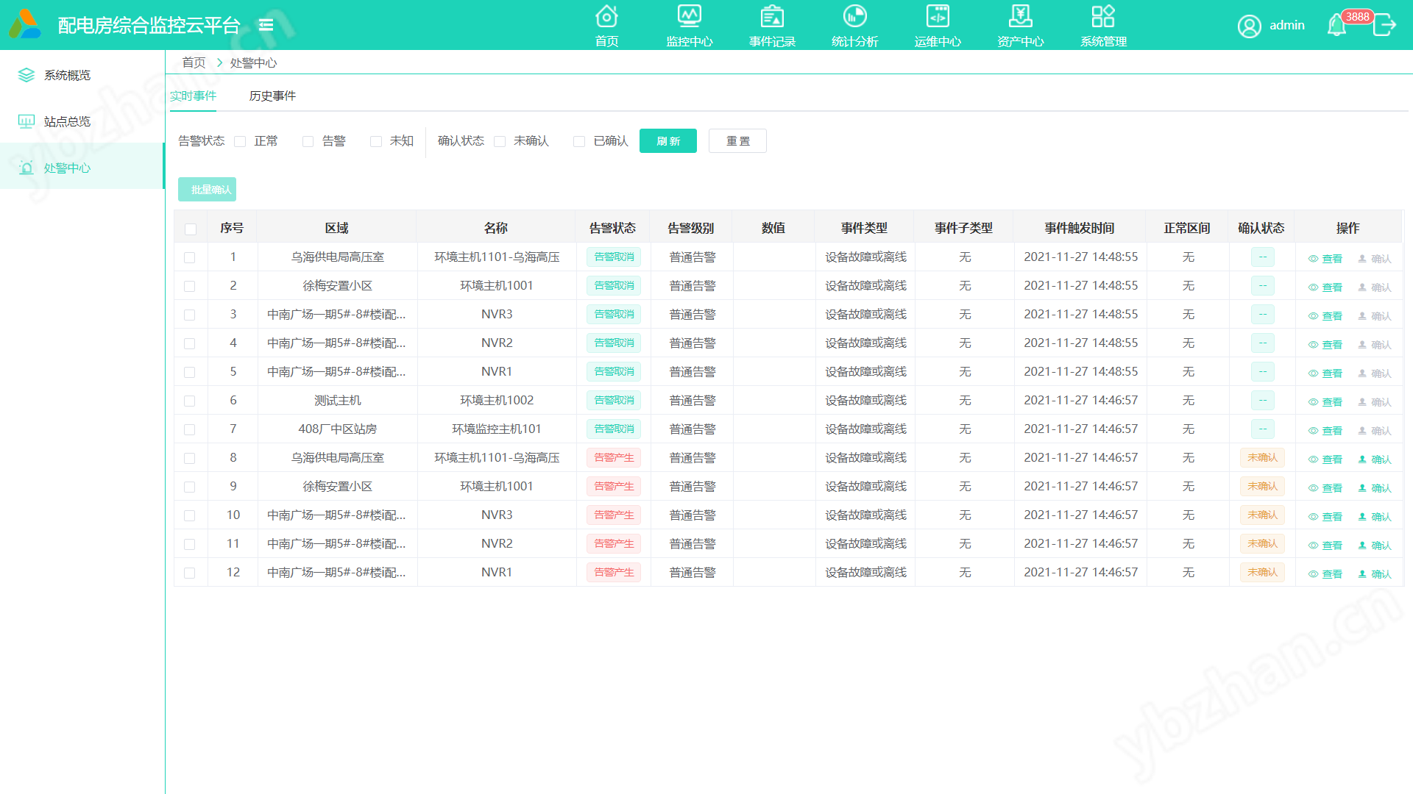This screenshot has height=794, width=1413.
Task: Click 环境监控主机101 name cell
Action: (x=497, y=429)
